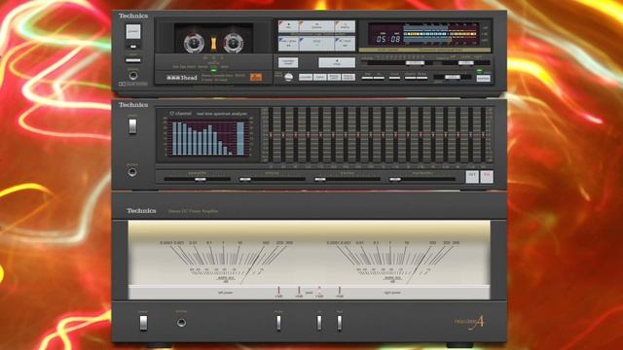The height and width of the screenshot is (350, 623).
Task: Click button between rewind and fast-forward
Action: tap(316, 44)
